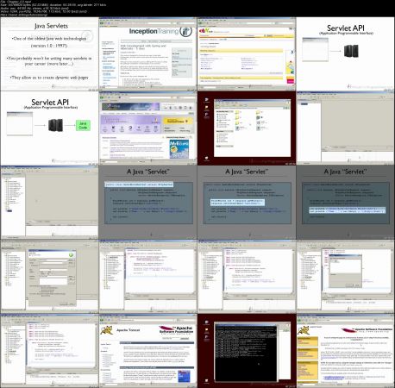This screenshot has width=395, height=388.
Task: Click the "Apache Tomcat" heading in the Tomcat page thumbnail
Action: point(129,330)
